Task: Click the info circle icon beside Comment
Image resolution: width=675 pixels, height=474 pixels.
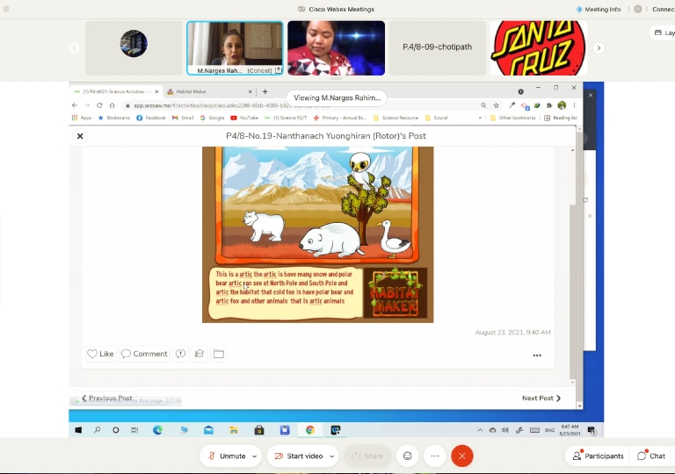Action: point(180,354)
